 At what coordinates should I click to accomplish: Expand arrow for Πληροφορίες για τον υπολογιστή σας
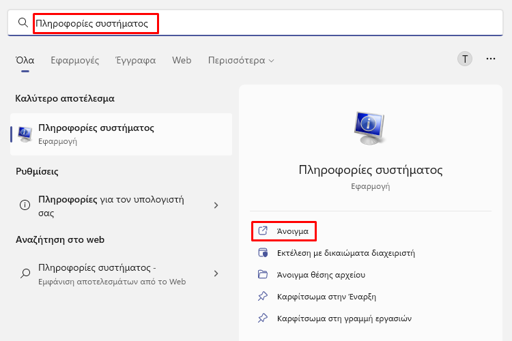[x=216, y=205]
